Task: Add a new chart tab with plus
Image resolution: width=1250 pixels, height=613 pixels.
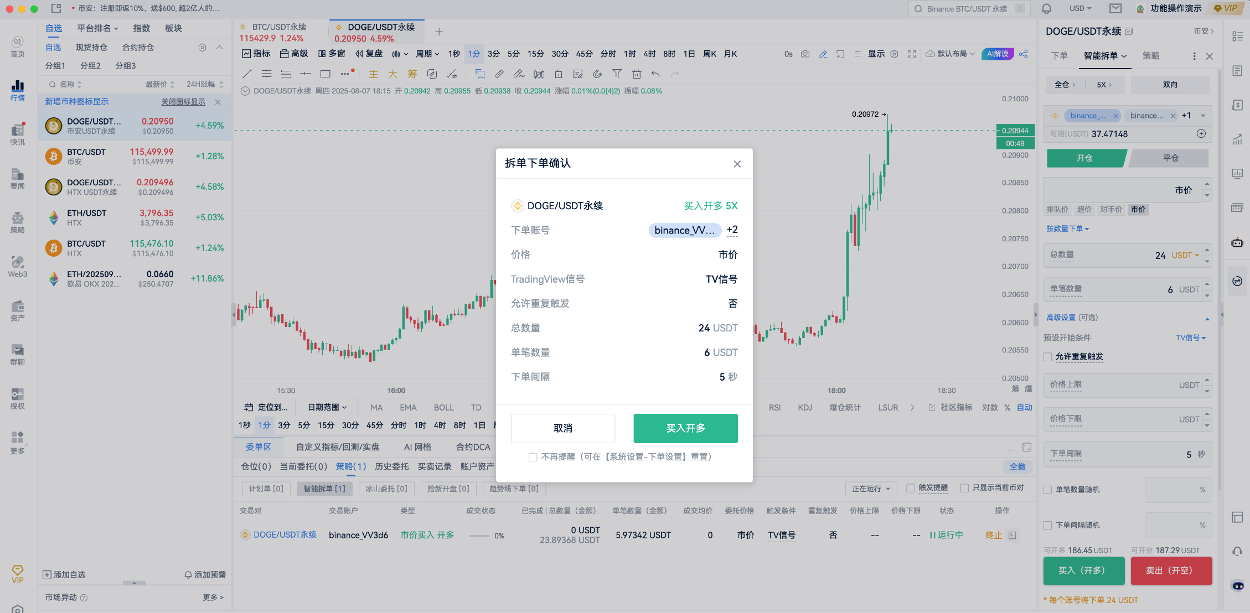Action: 439,32
